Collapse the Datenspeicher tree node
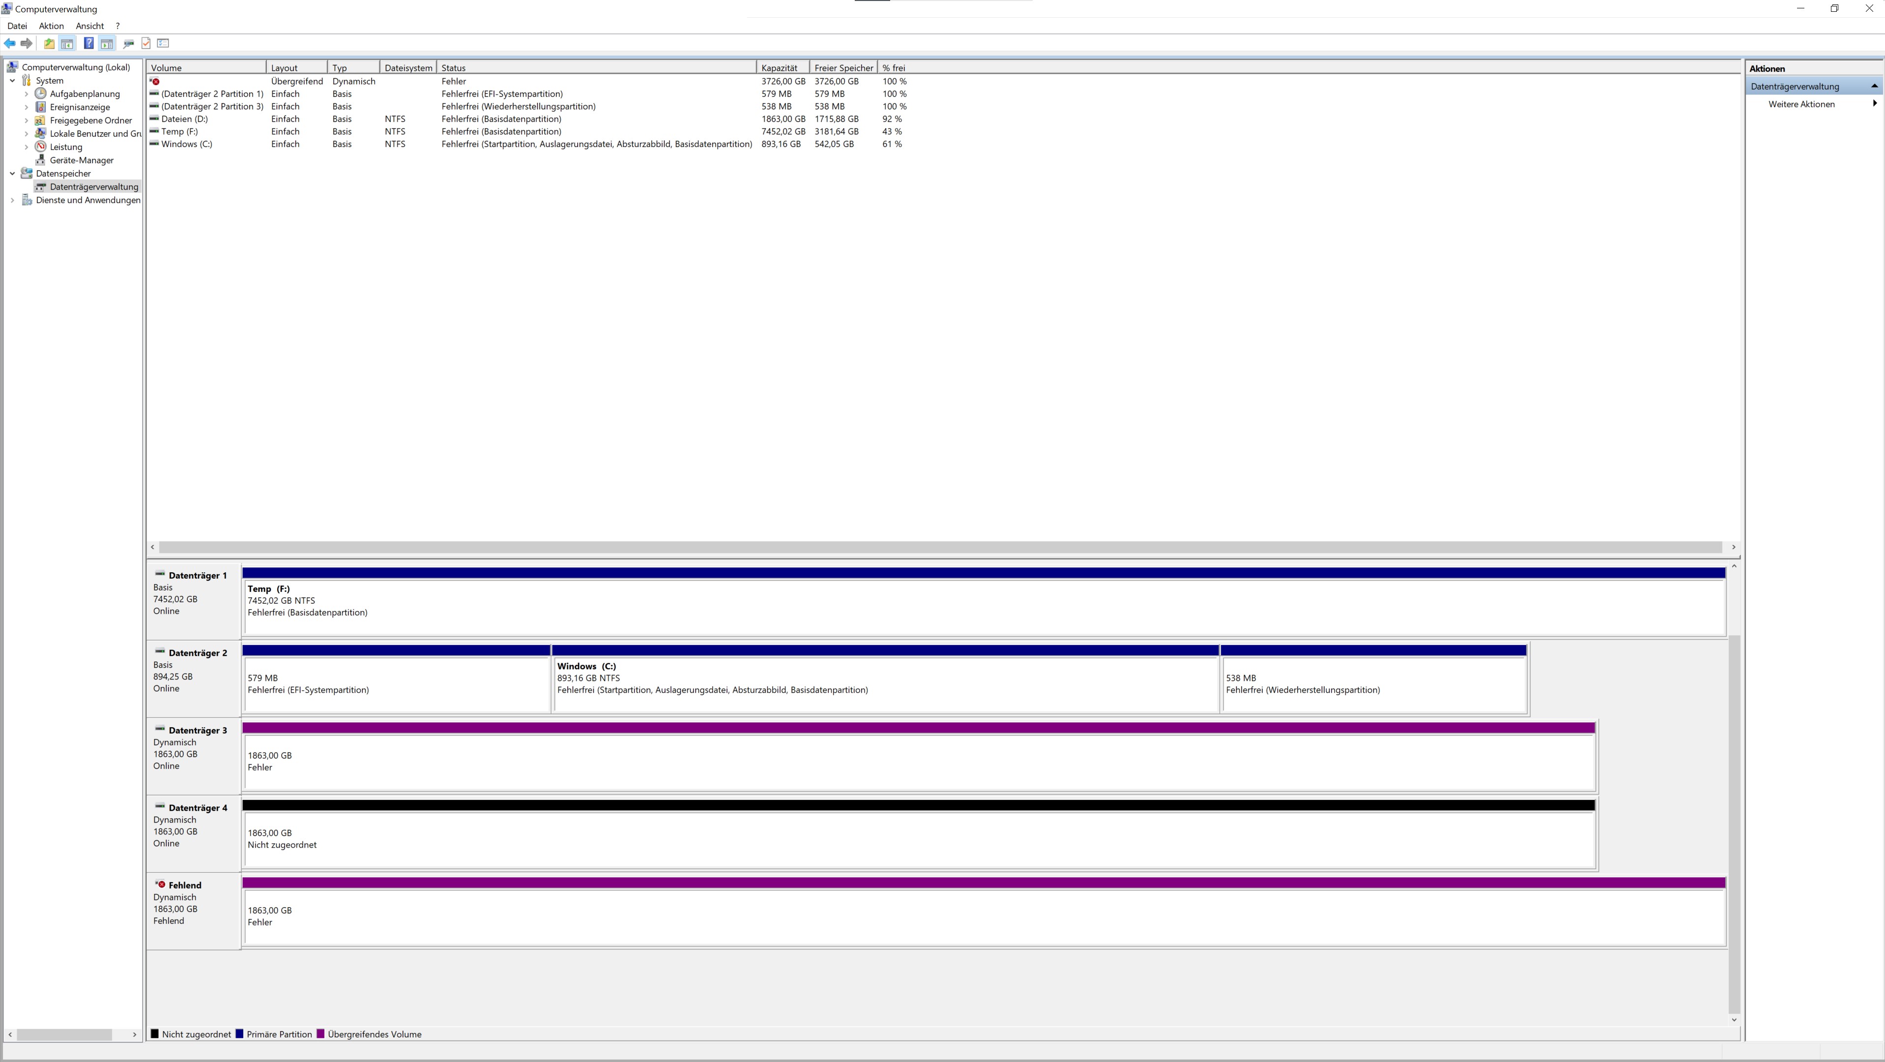The image size is (1885, 1062). (x=12, y=174)
